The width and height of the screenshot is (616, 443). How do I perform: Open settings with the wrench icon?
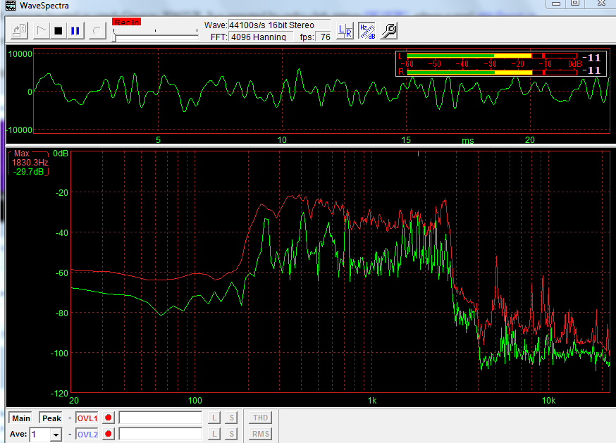tap(388, 30)
